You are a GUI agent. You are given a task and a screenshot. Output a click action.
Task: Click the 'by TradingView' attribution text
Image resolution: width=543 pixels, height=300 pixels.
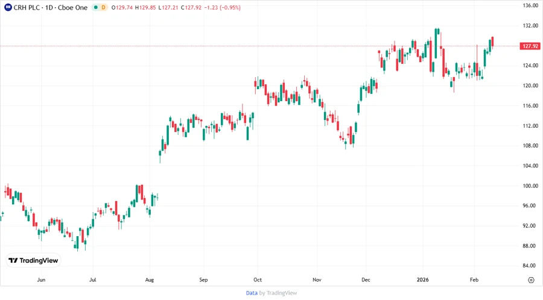pos(278,293)
